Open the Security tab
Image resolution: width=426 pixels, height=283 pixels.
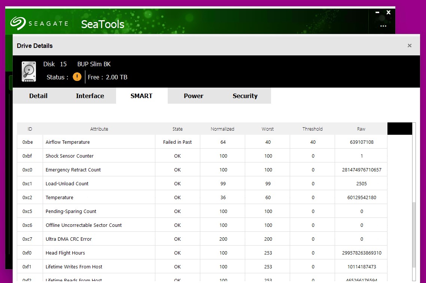point(245,96)
